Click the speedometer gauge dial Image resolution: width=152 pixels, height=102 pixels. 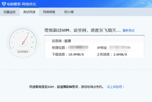tap(23, 42)
